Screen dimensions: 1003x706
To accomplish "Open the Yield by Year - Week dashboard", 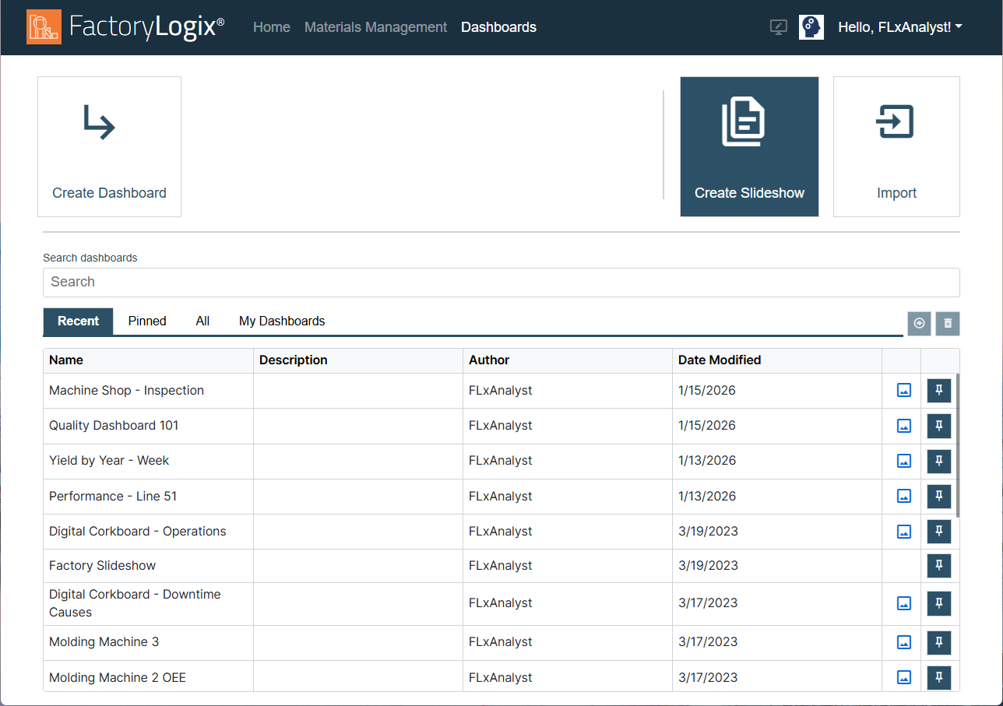I will [109, 461].
